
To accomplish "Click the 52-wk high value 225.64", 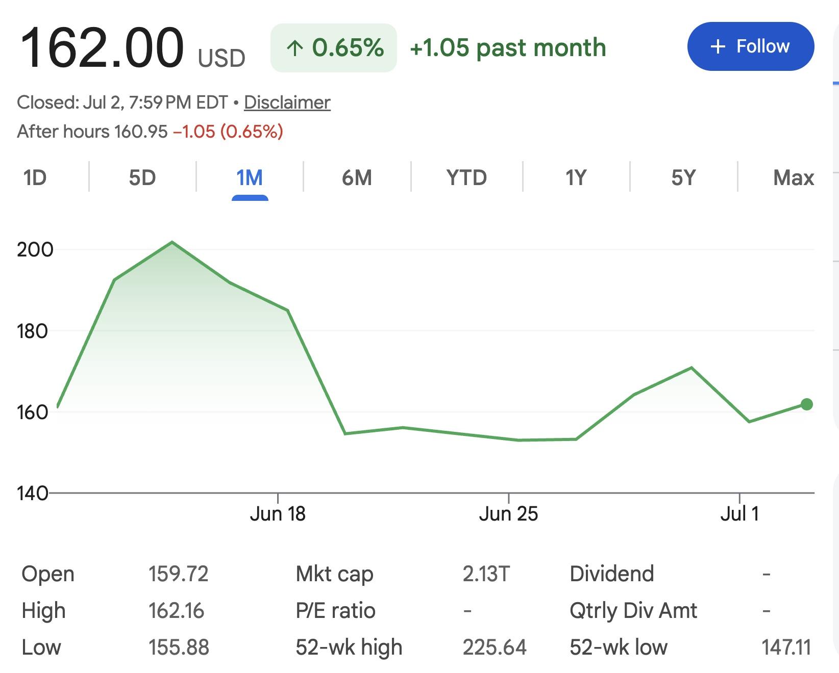I will pyautogui.click(x=495, y=647).
